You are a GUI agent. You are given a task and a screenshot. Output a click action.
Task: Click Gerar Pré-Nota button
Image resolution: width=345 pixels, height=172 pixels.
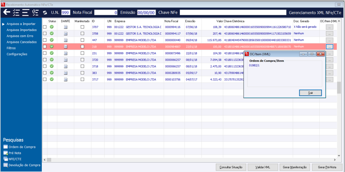pos(327,167)
